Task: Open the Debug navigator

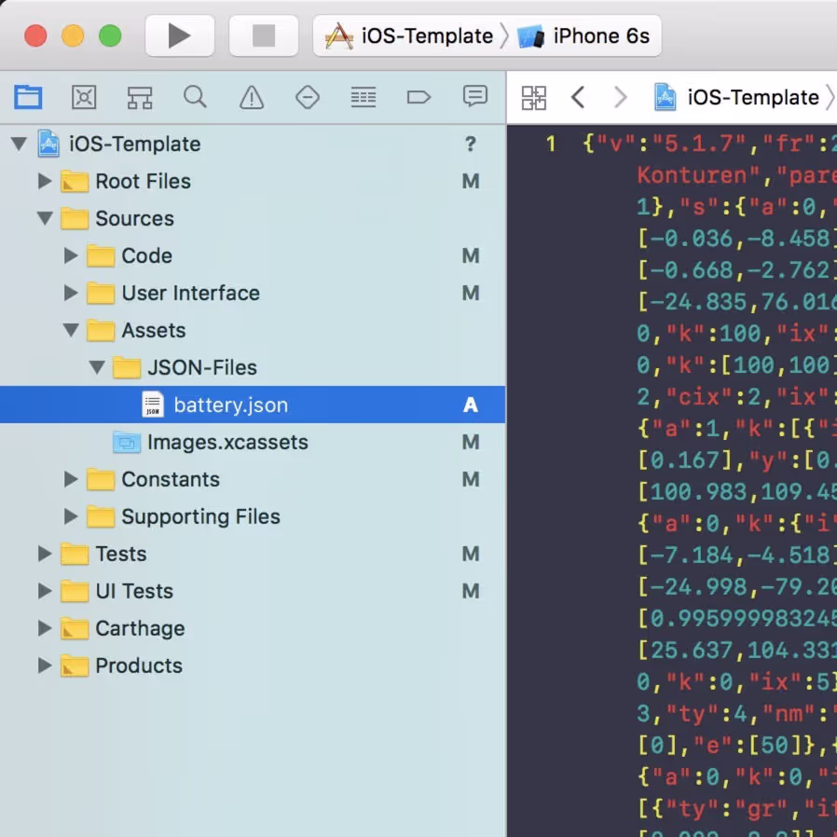Action: click(x=363, y=97)
